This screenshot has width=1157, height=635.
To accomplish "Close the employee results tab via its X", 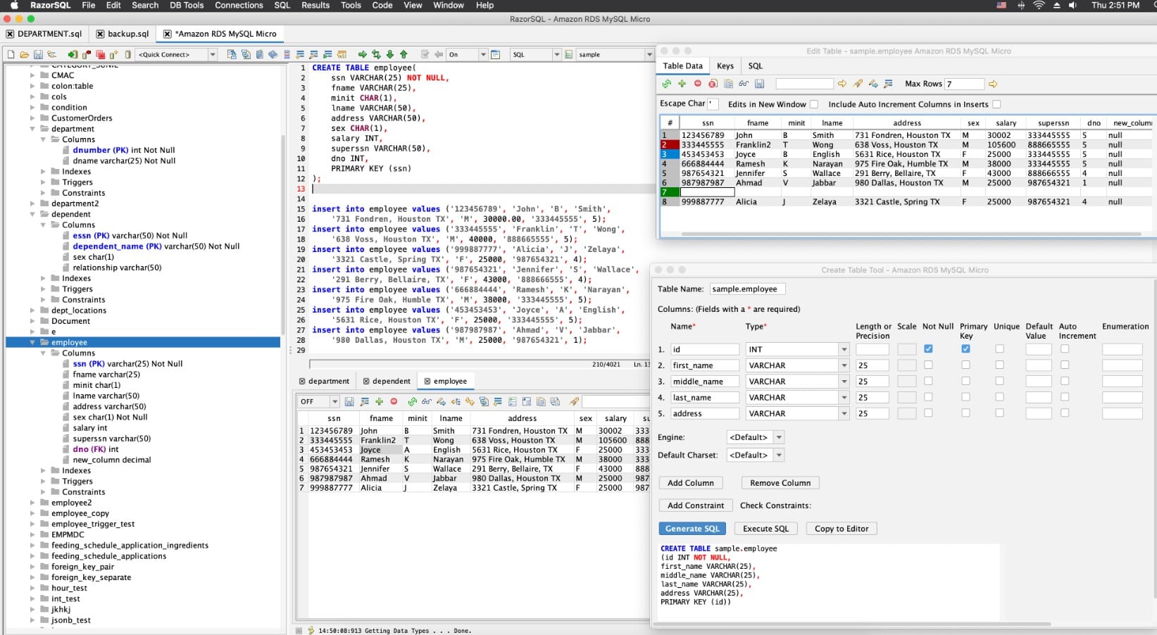I will tap(427, 382).
